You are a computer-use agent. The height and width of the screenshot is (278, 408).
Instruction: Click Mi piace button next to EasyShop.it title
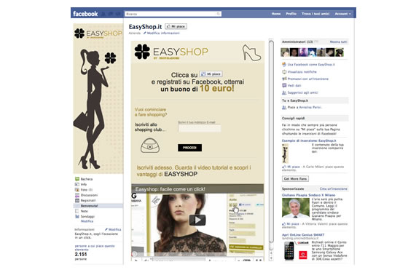pyautogui.click(x=176, y=26)
